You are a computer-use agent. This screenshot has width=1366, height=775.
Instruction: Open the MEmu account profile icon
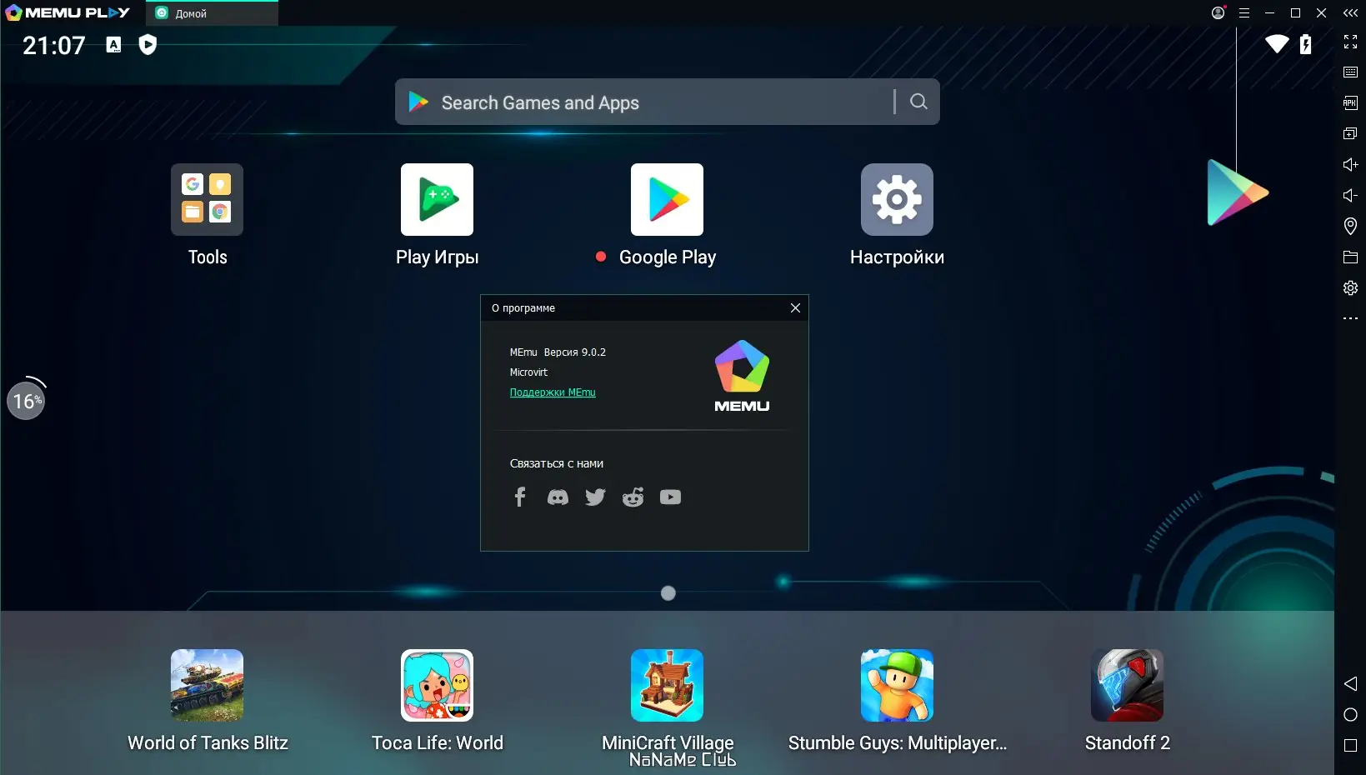[1218, 12]
